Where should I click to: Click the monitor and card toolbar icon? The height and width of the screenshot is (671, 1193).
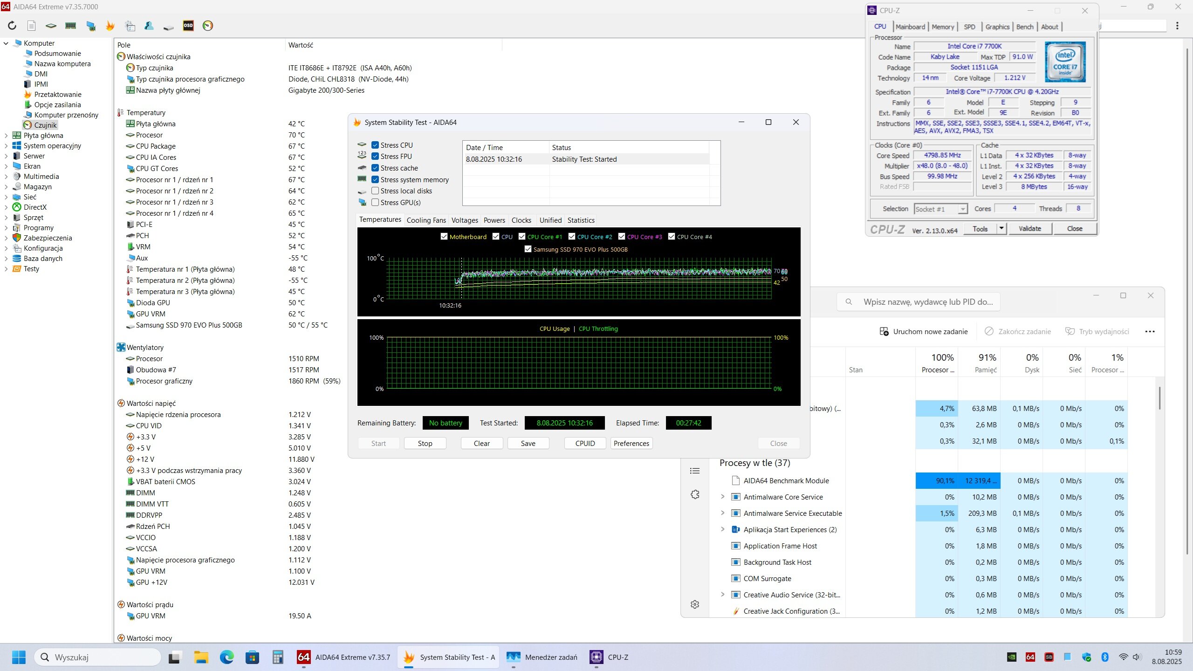click(91, 26)
